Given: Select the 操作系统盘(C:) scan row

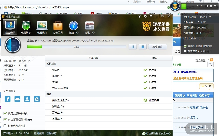Looking at the screenshot, I should pos(109,100).
